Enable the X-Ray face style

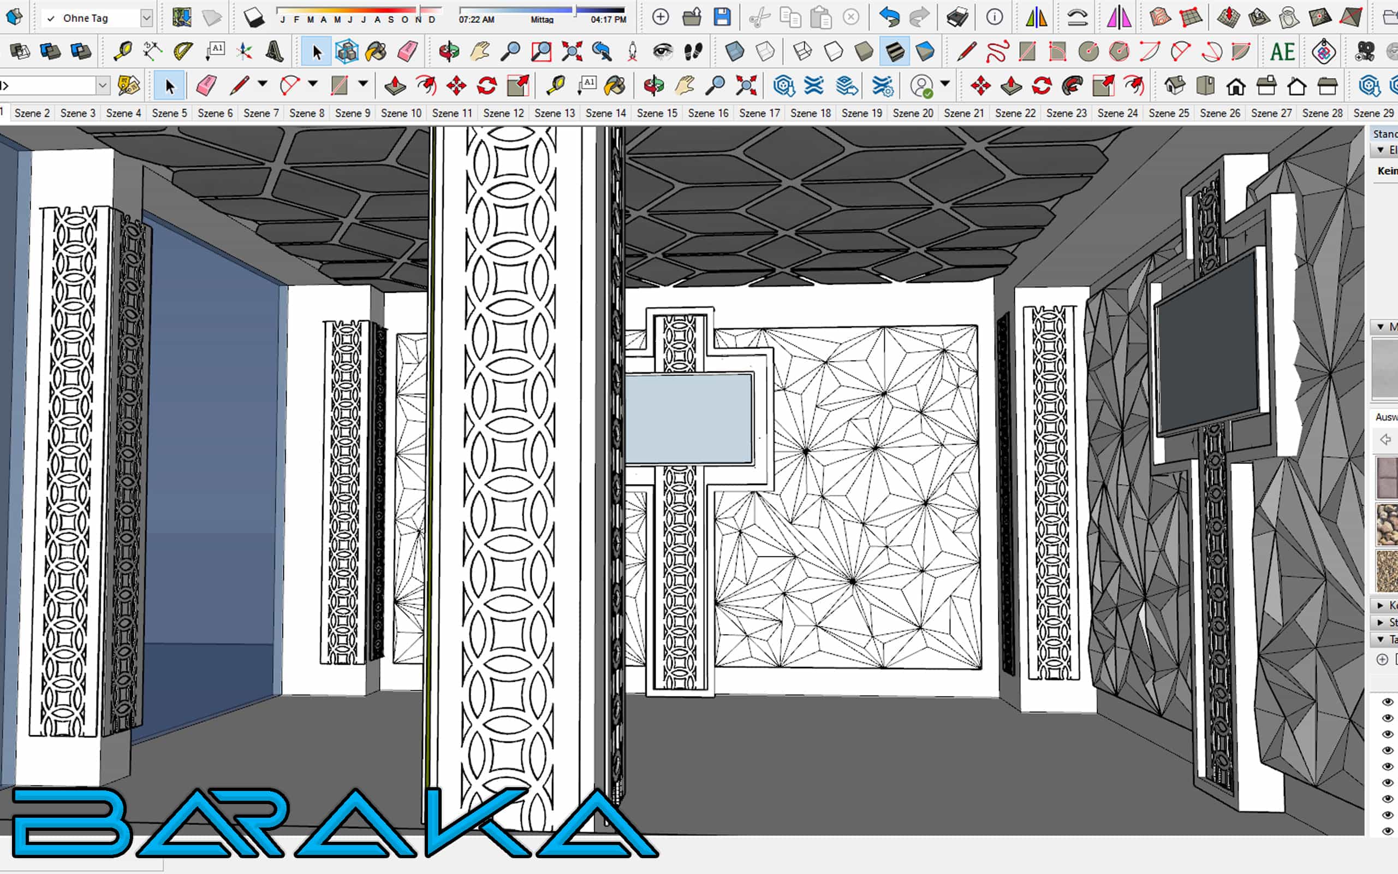point(735,52)
